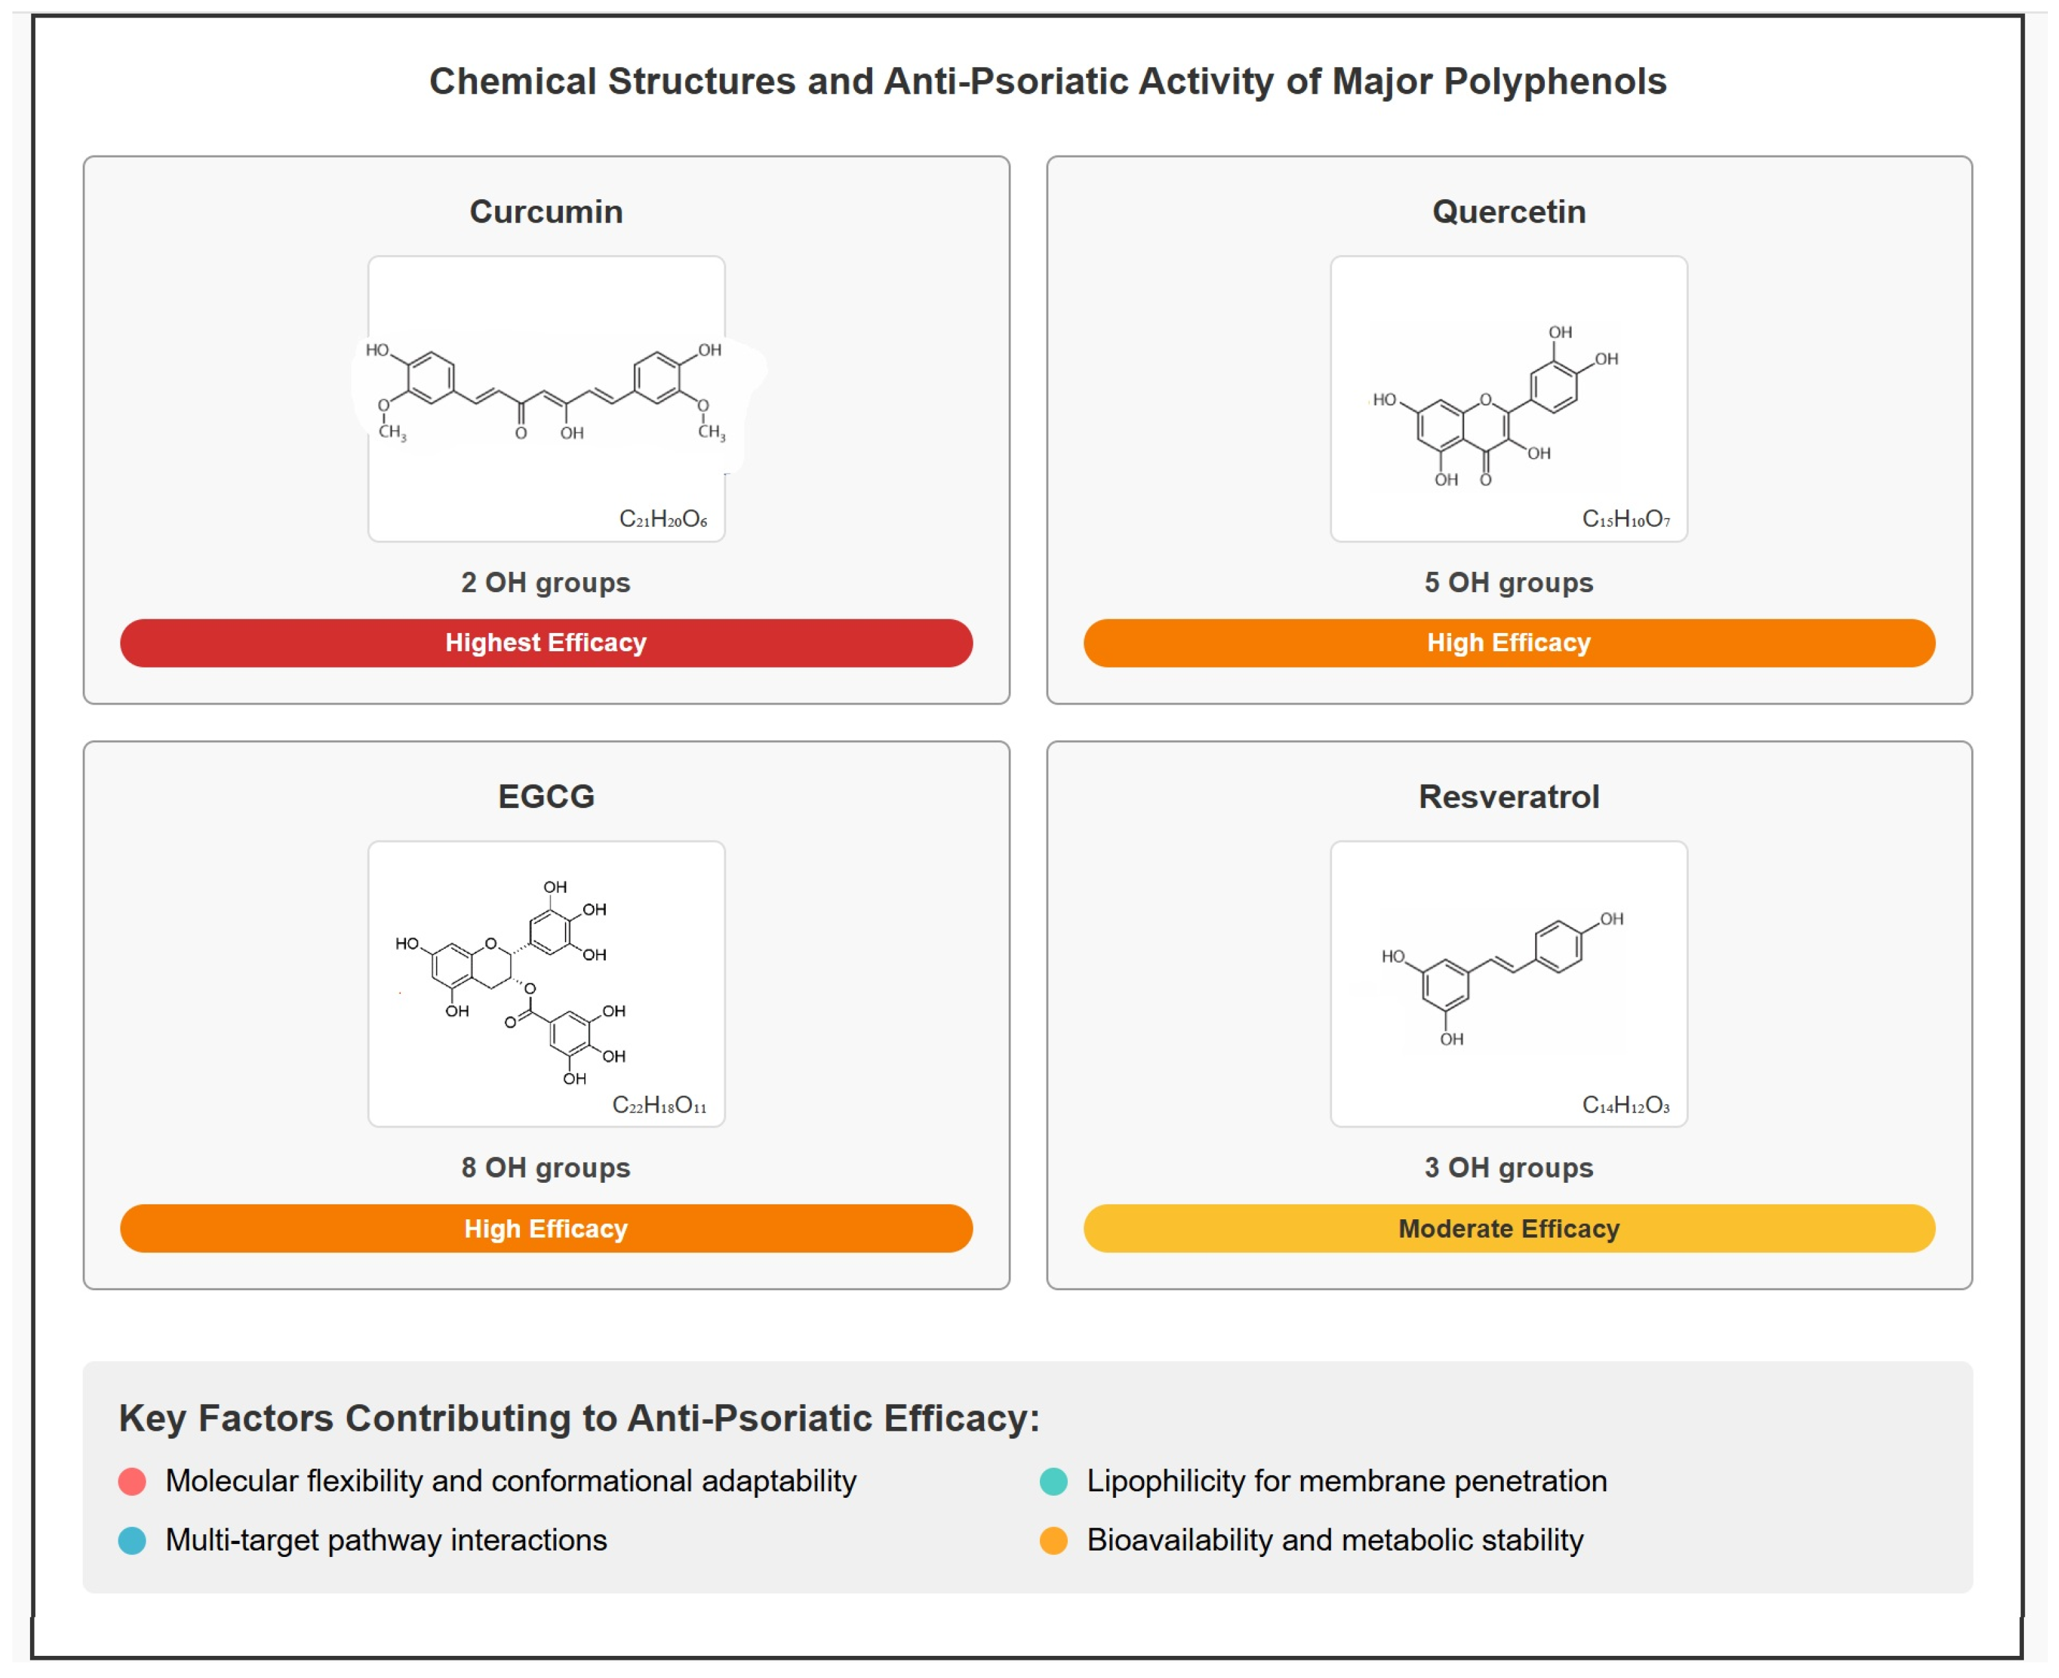The width and height of the screenshot is (2059, 1678).
Task: Select the Resveratrol chemical structure image
Action: tap(1508, 982)
